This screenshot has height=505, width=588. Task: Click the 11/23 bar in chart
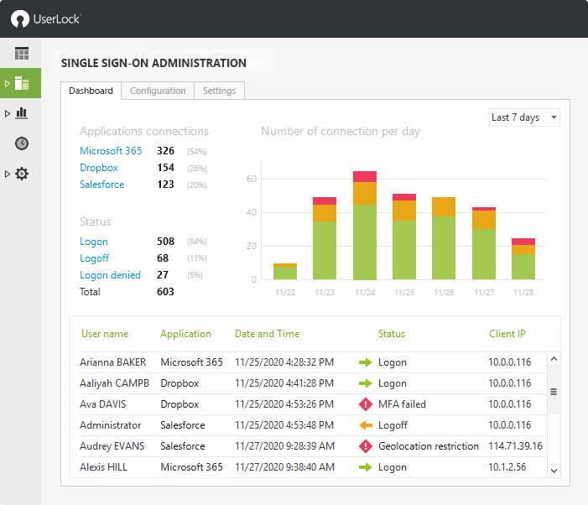325,238
